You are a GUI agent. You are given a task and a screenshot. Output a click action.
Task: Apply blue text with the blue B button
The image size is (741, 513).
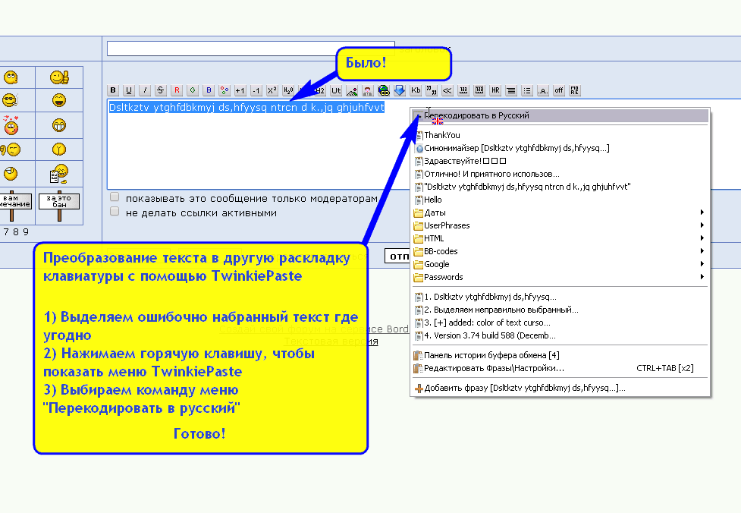coord(209,90)
